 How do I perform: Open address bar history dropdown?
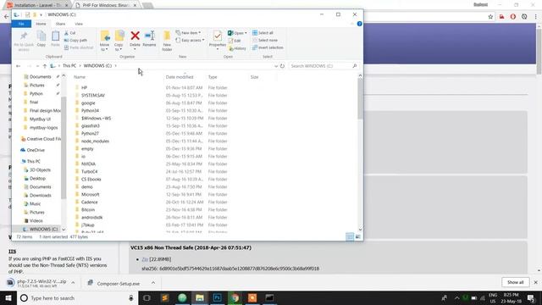(276, 66)
